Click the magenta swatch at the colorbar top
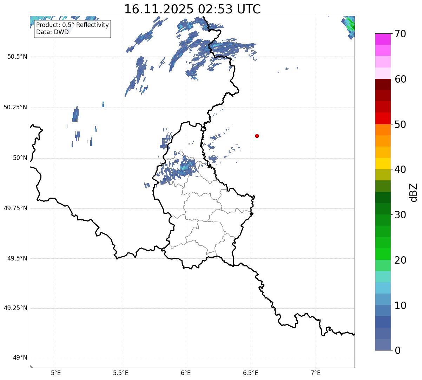The image size is (422, 380). click(x=383, y=39)
